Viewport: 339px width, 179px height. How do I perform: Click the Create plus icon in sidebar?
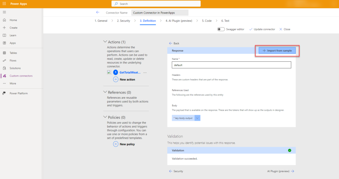pyautogui.click(x=4, y=28)
